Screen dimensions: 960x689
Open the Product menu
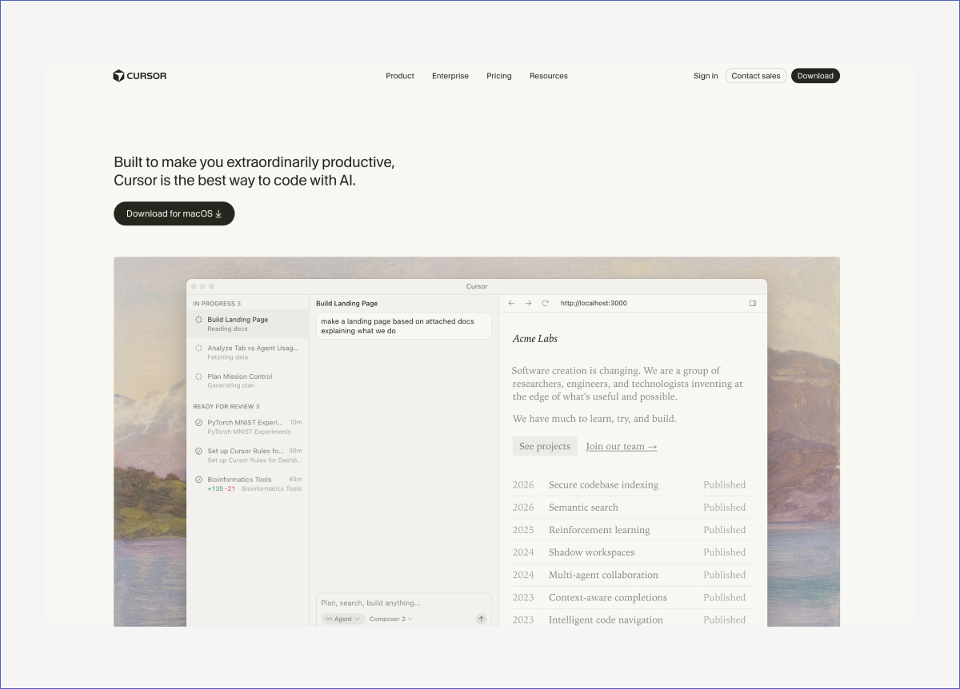pyautogui.click(x=400, y=76)
